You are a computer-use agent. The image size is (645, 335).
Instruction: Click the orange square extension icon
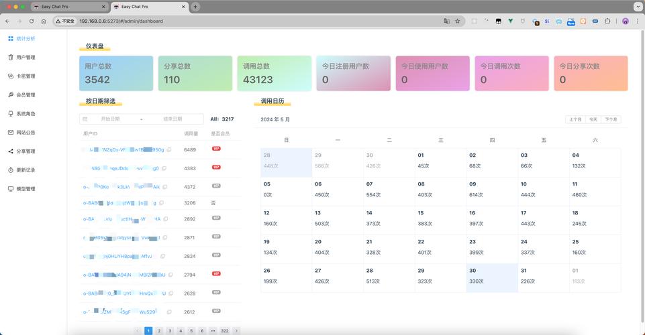coord(583,21)
